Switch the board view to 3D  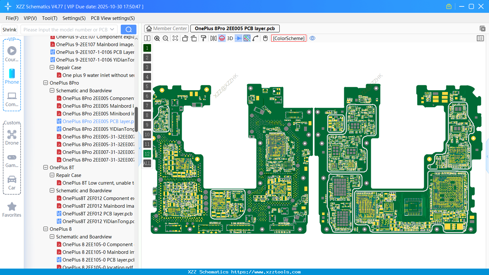pos(230,38)
